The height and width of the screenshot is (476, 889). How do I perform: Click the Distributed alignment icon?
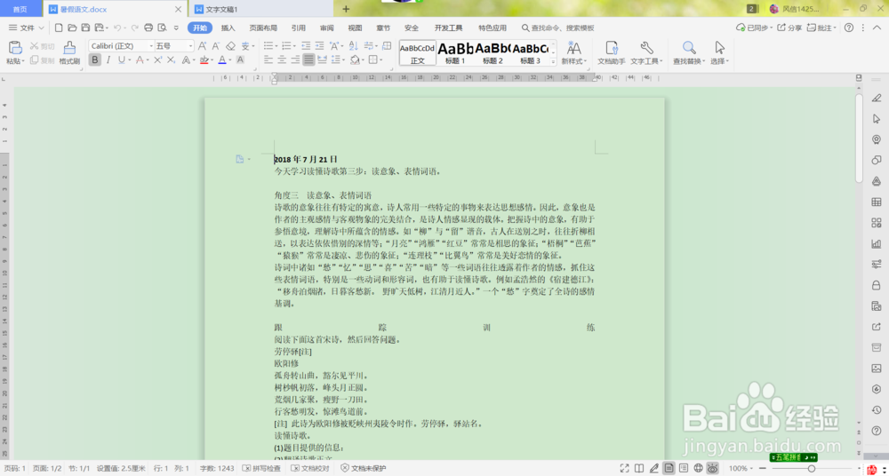coord(322,59)
